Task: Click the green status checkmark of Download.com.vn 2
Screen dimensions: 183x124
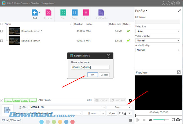Action: pyautogui.click(x=128, y=31)
